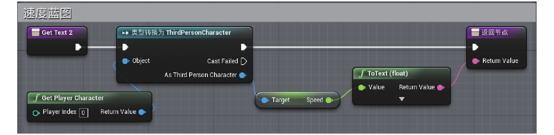Image resolution: width=554 pixels, height=135 pixels.
Task: Click the blue Object input pin
Action: point(126,61)
